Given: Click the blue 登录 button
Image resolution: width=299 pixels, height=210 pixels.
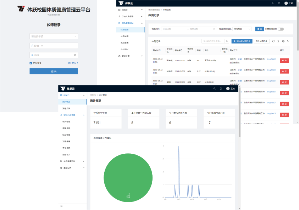Looking at the screenshot, I should (54, 72).
